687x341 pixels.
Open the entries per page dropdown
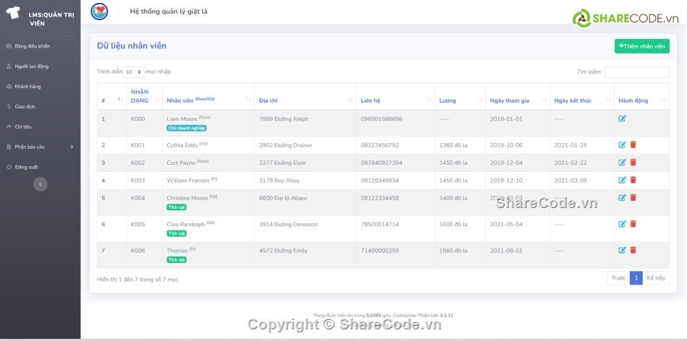point(133,72)
